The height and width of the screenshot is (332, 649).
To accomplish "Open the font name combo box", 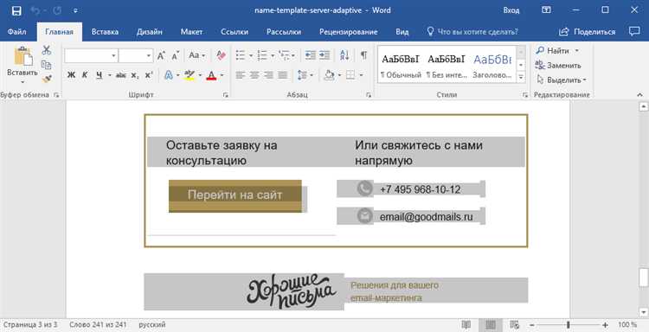I will [91, 55].
